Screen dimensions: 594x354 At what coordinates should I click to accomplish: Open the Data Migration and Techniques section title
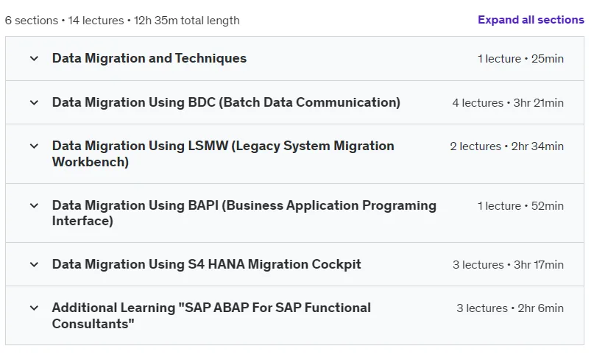pos(149,58)
